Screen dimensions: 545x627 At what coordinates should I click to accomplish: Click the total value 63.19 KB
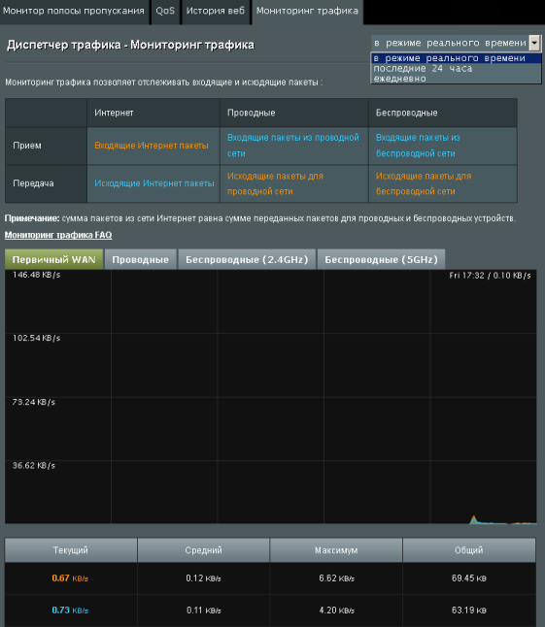[469, 610]
